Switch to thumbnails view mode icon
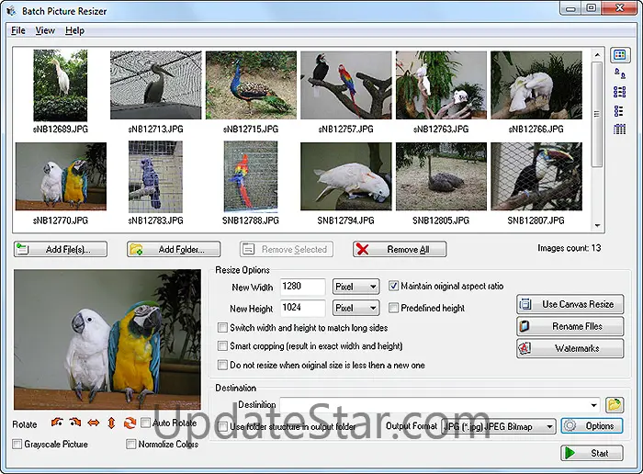This screenshot has height=474, width=643. point(620,55)
